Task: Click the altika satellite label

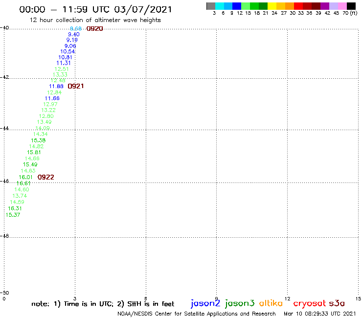Action: pyautogui.click(x=271, y=303)
